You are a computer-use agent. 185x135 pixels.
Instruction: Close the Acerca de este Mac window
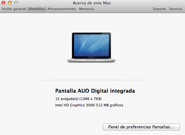pyautogui.click(x=3, y=3)
